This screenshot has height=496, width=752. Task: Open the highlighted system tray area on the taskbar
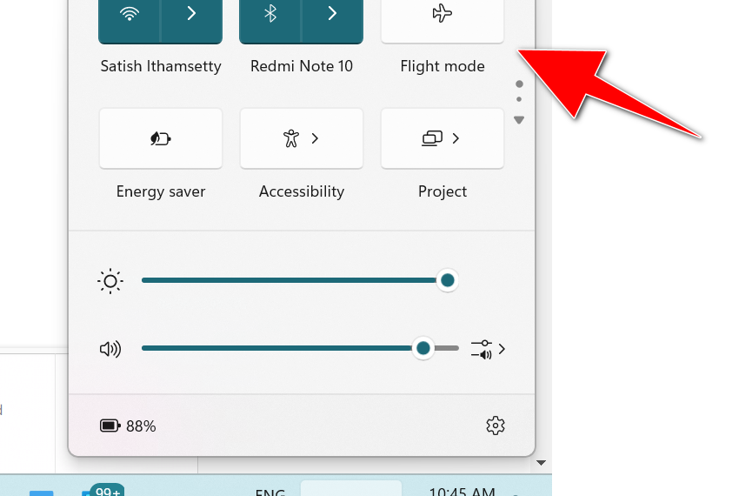351,488
